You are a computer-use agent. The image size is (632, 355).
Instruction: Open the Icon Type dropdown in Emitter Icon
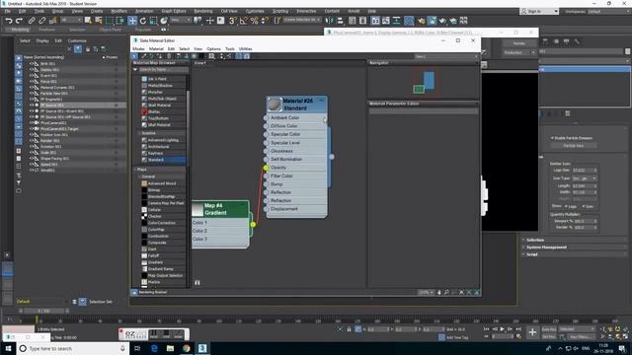click(585, 178)
